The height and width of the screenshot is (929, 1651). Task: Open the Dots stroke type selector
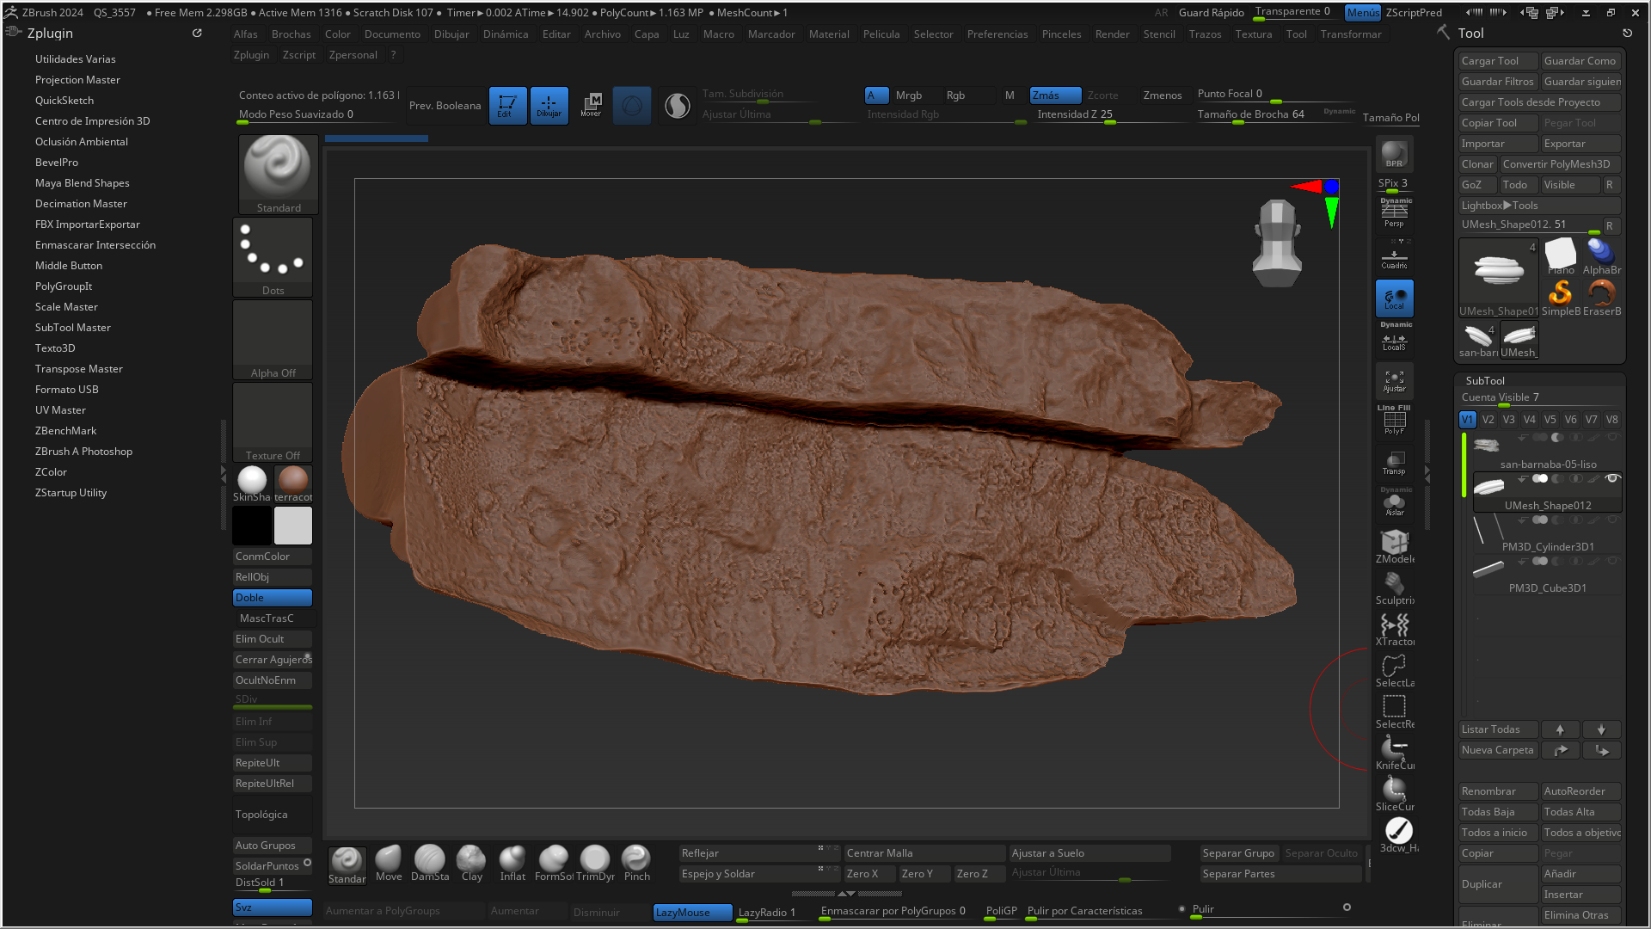(273, 255)
